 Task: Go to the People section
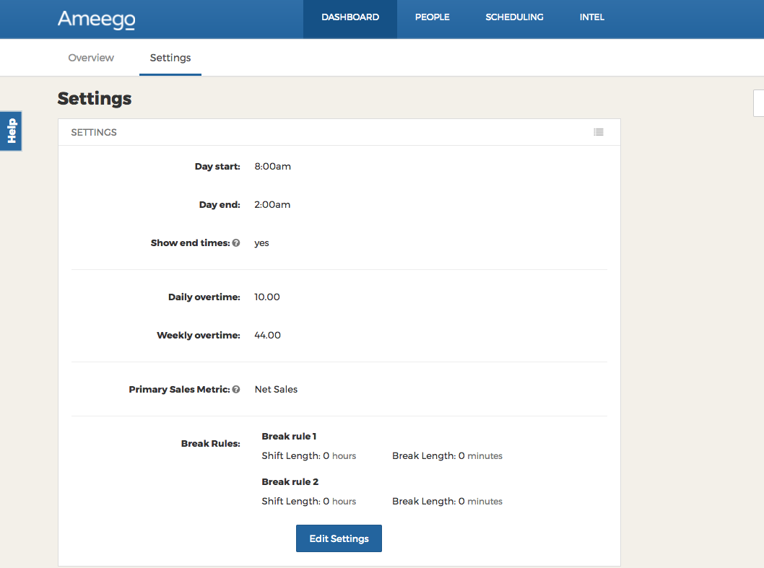click(432, 18)
